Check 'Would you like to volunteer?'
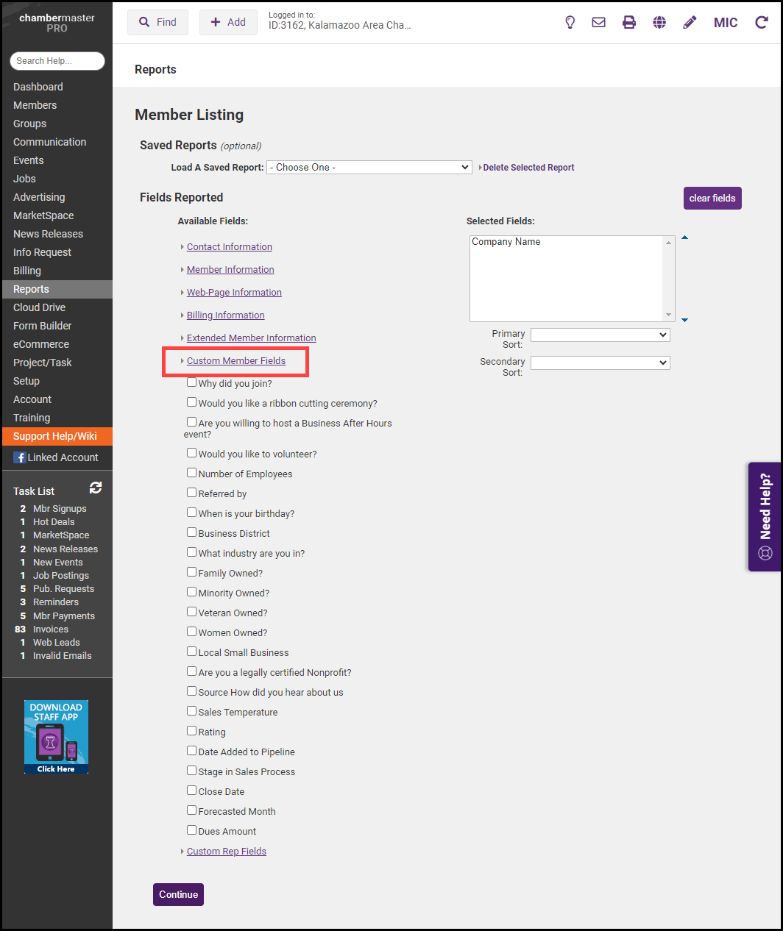 (x=191, y=453)
